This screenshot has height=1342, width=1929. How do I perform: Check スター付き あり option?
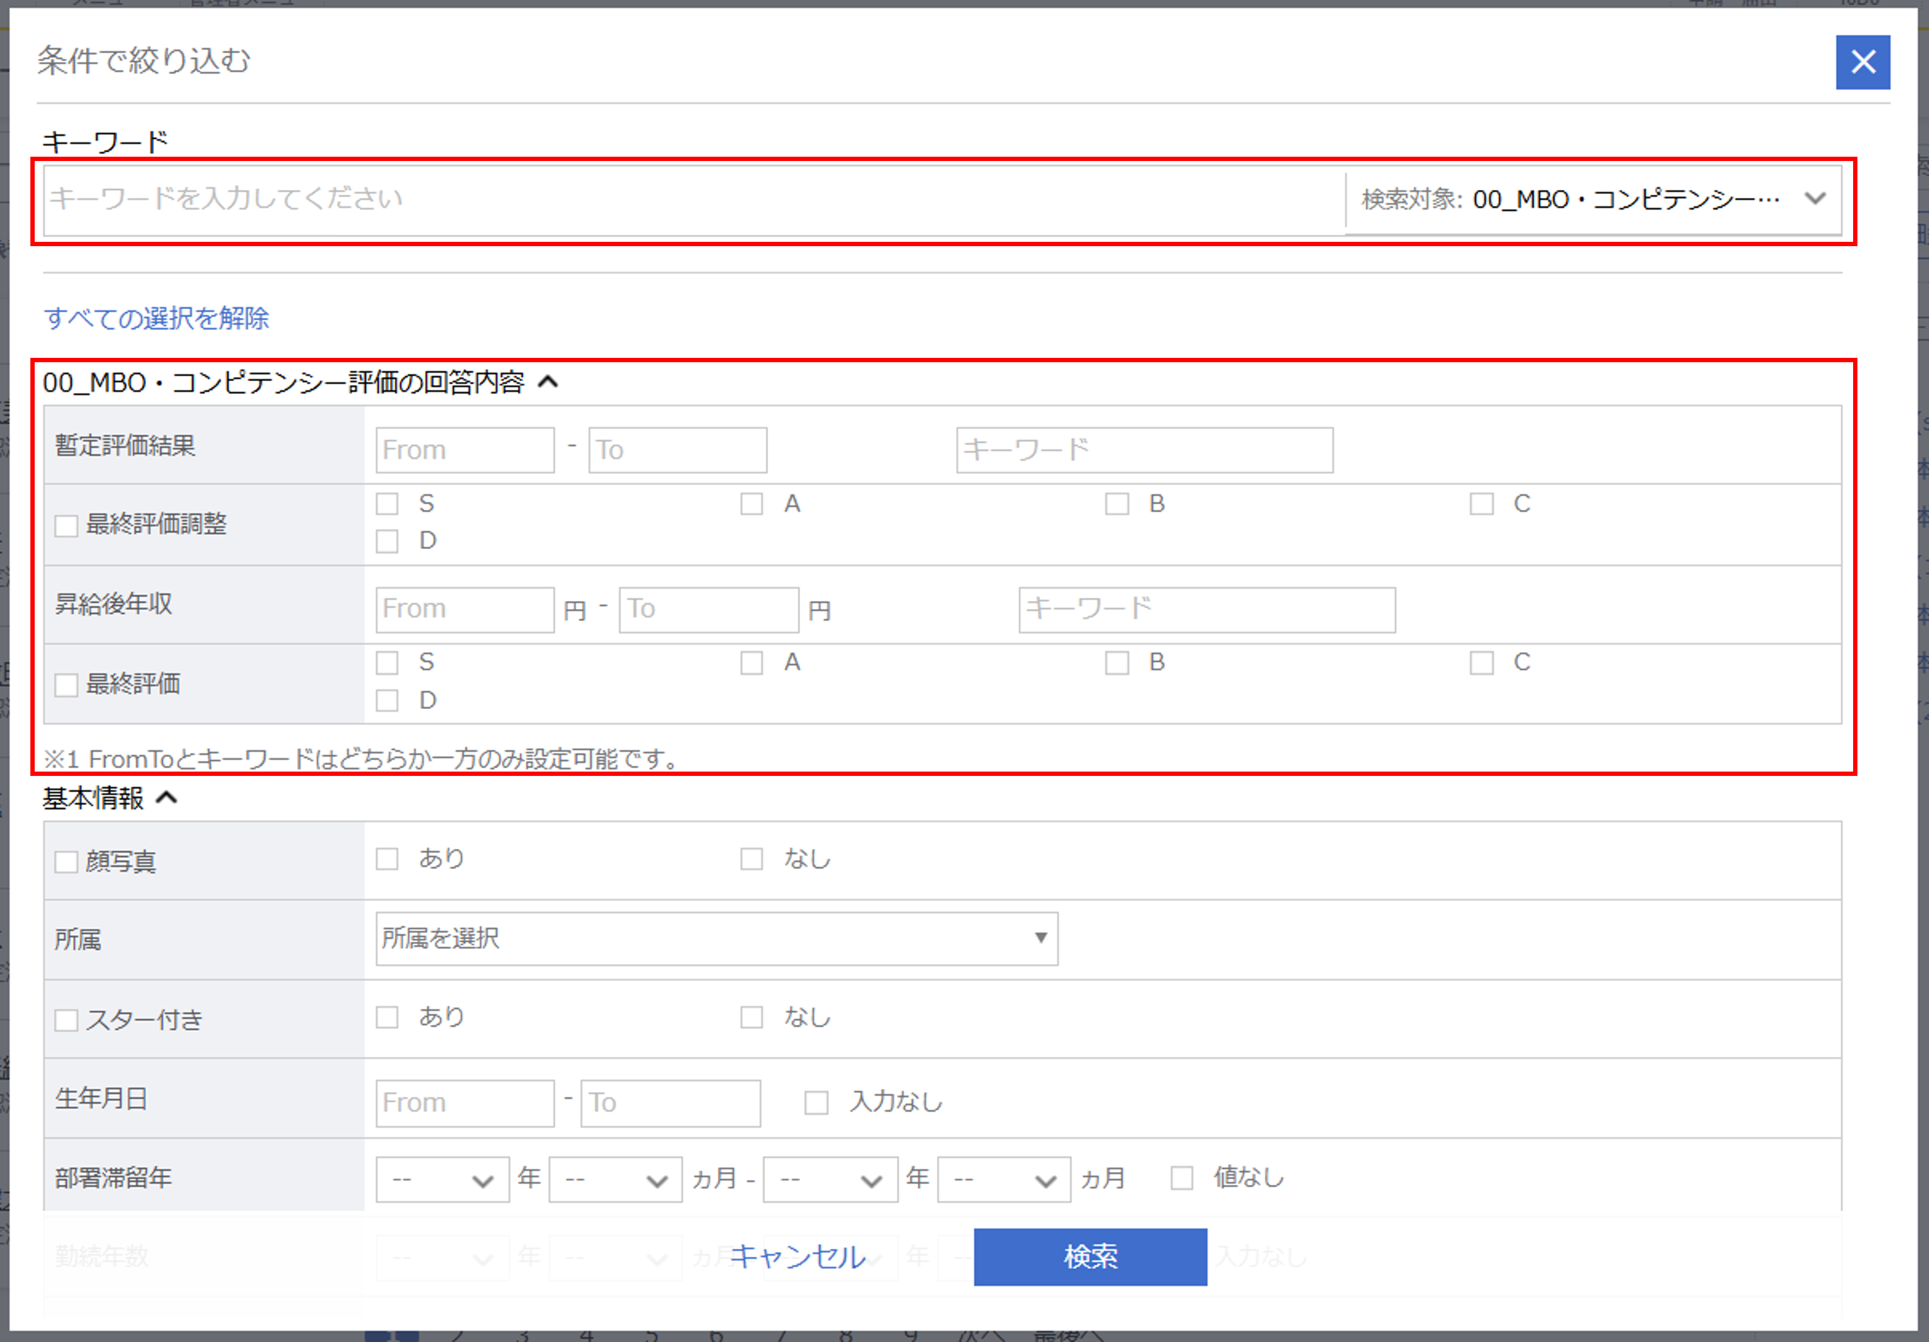coord(387,1017)
